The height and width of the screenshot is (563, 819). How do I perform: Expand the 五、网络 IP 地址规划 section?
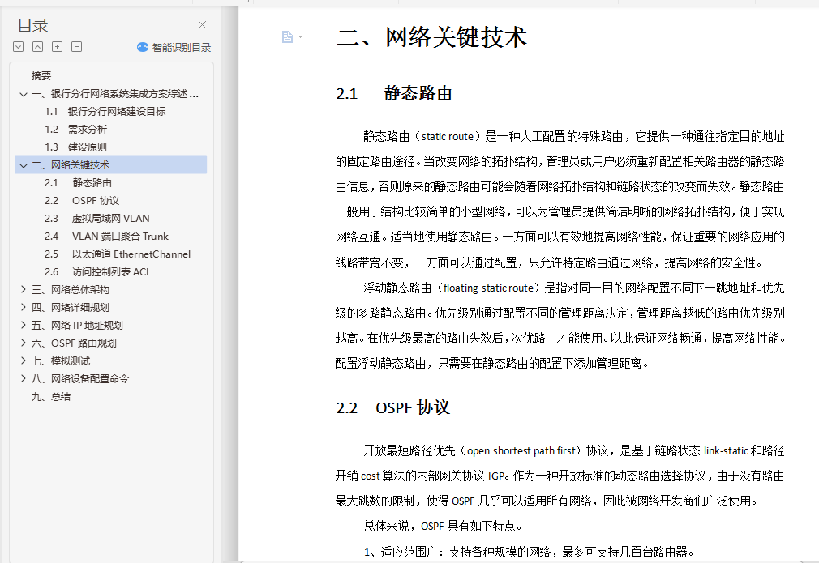pyautogui.click(x=23, y=325)
